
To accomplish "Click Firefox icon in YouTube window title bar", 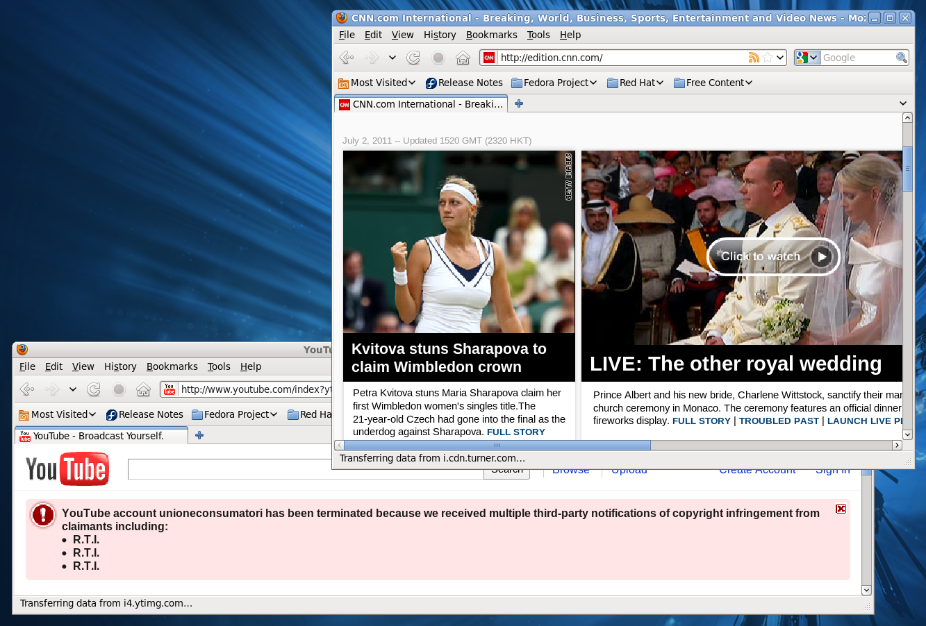I will 22,350.
